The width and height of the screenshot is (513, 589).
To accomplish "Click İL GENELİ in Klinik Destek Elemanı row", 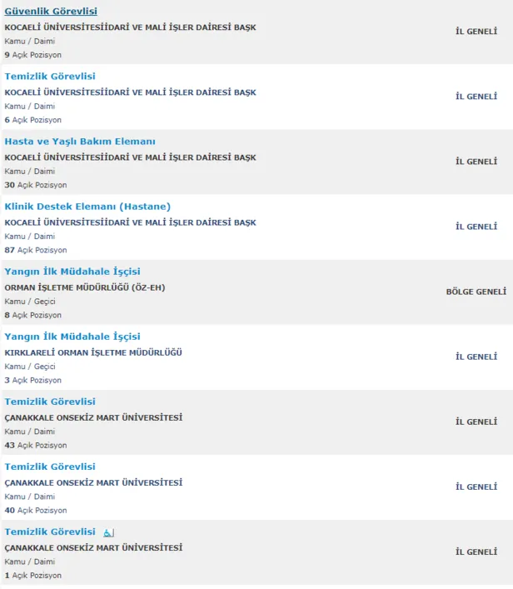I will pos(476,227).
